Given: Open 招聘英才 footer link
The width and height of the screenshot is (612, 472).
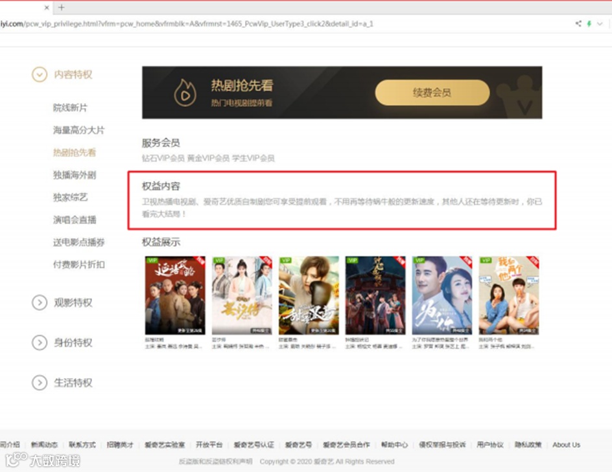Looking at the screenshot, I should 120,445.
